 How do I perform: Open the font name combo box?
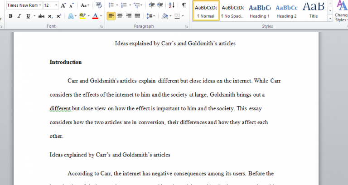coord(24,5)
